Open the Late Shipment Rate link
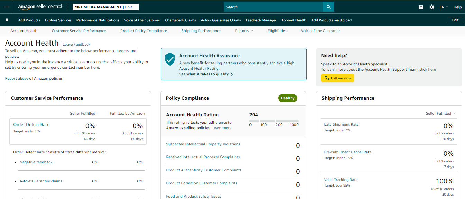Image resolution: width=465 pixels, height=199 pixels. click(x=341, y=124)
